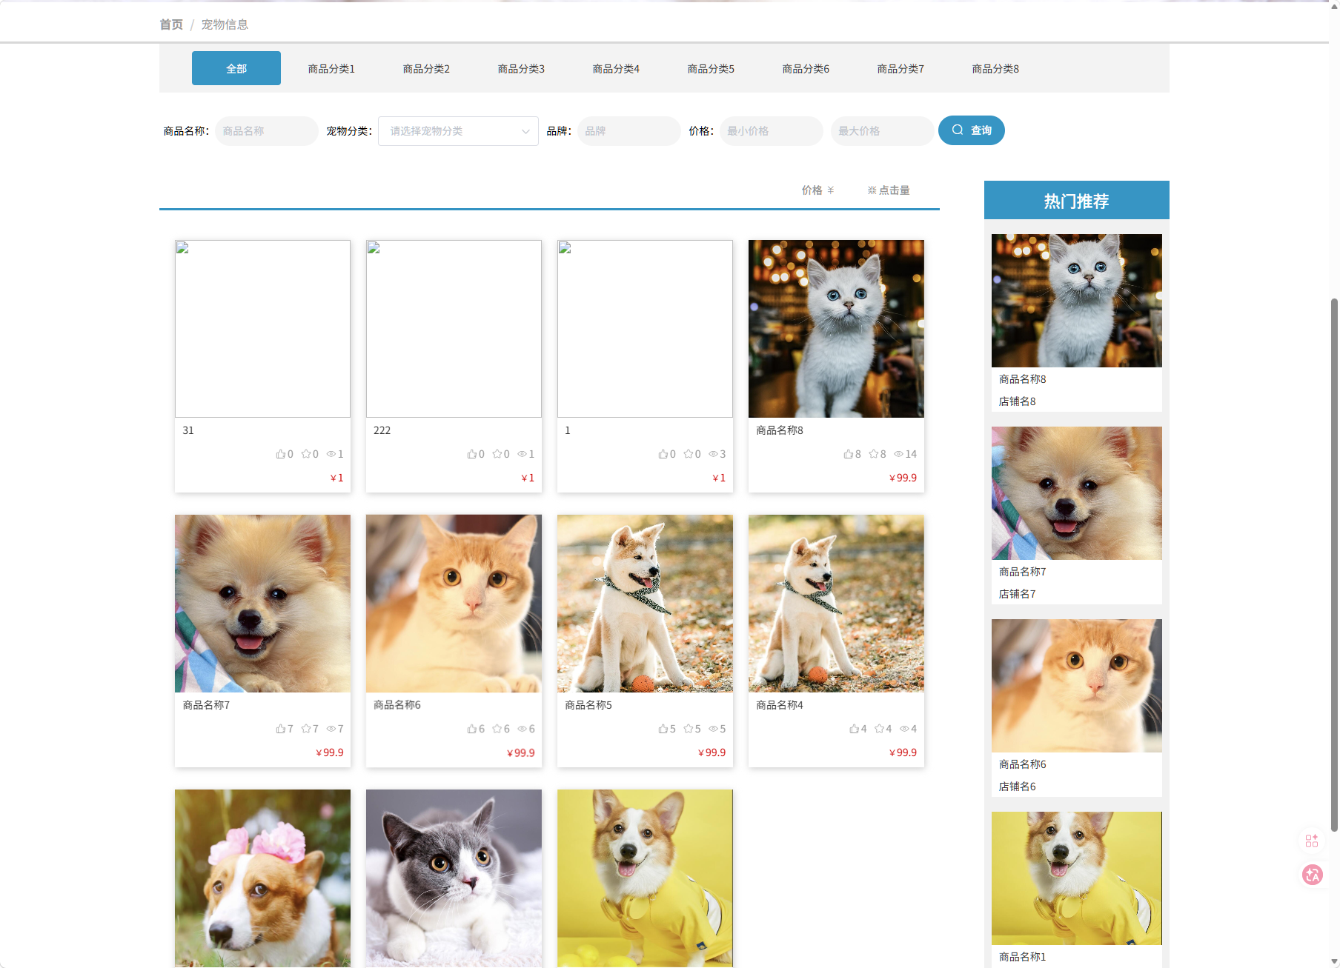Click the 最小价格 input field
Screen dimensions: 1340x968
[772, 131]
